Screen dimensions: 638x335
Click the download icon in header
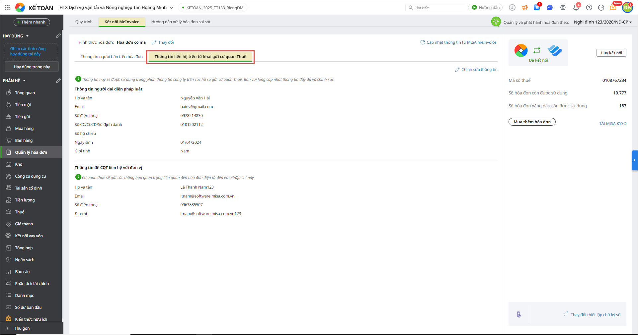pos(512,8)
